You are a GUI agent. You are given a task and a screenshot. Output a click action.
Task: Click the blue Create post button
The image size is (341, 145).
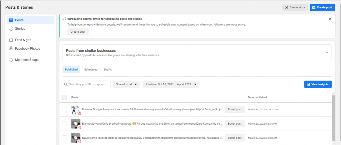click(322, 7)
